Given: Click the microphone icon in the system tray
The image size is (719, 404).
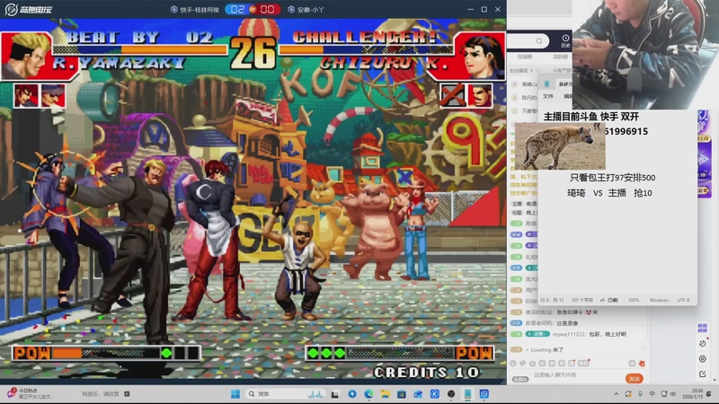Looking at the screenshot, I should pyautogui.click(x=640, y=394).
